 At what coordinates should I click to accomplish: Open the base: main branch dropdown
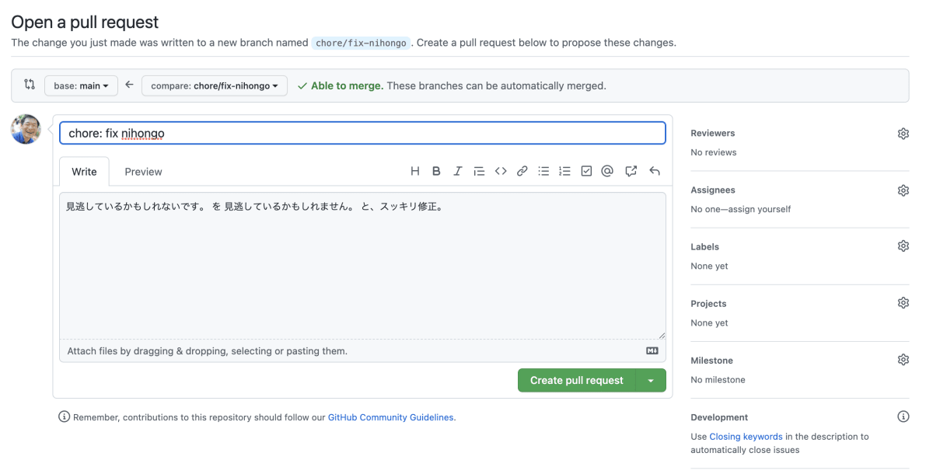[x=81, y=85]
